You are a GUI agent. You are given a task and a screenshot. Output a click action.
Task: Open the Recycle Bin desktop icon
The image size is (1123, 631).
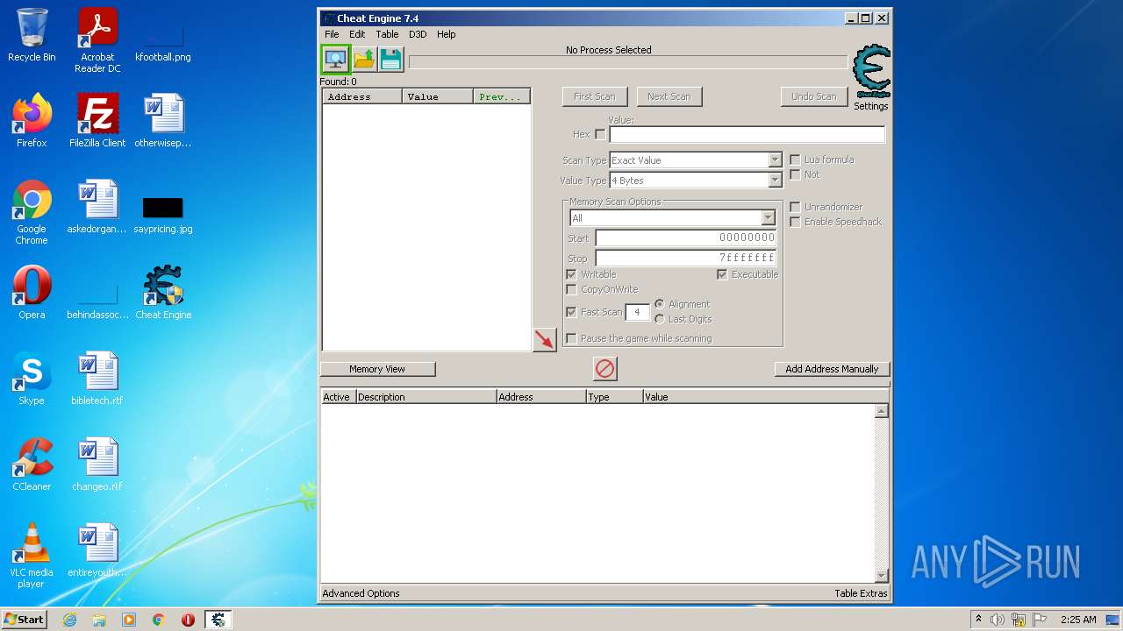[32, 35]
